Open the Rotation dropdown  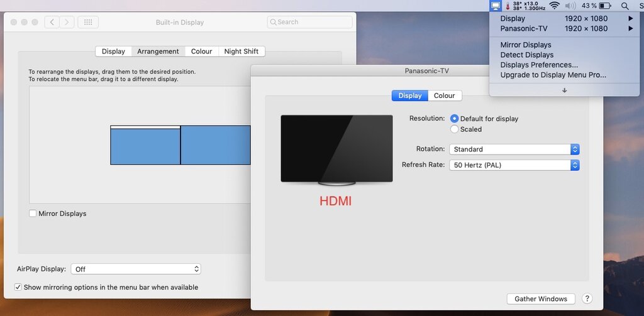(x=514, y=150)
